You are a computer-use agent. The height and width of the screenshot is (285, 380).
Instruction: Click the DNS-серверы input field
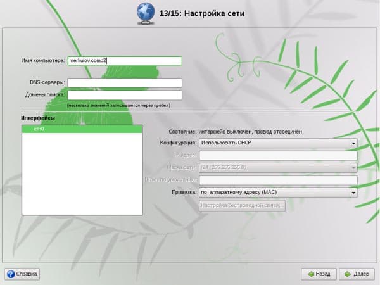[125, 83]
